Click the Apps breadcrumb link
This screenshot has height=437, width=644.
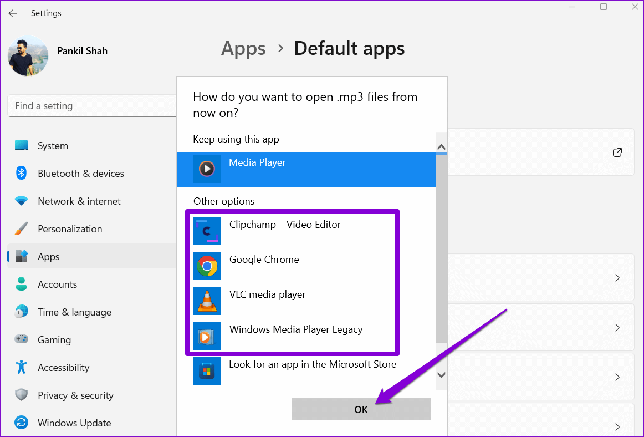click(x=244, y=49)
